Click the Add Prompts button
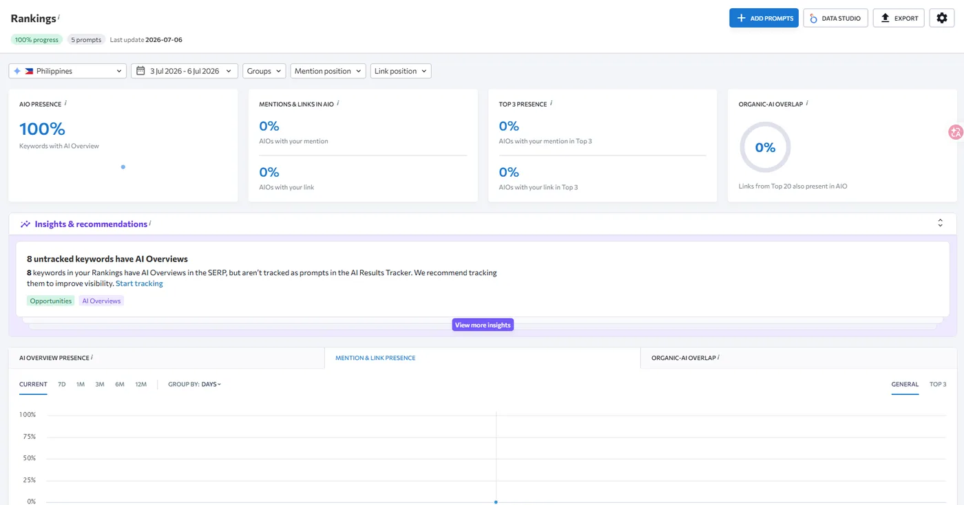964x505 pixels. [764, 18]
